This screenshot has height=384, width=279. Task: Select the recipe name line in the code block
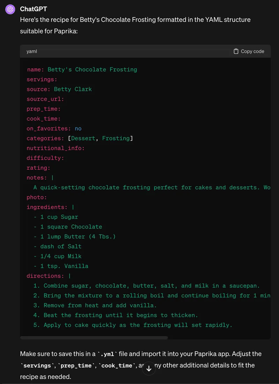[82, 69]
